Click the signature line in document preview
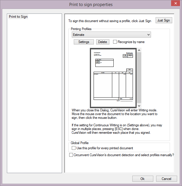The width and height of the screenshot is (182, 186). pyautogui.click(x=126, y=101)
